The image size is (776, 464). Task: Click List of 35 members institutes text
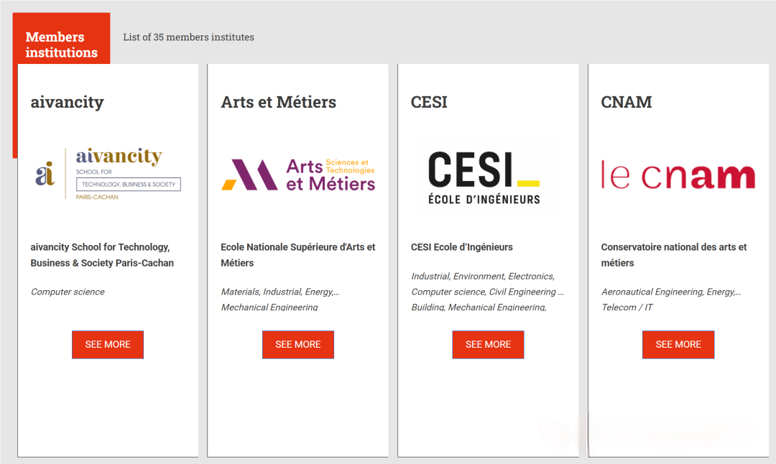click(188, 37)
